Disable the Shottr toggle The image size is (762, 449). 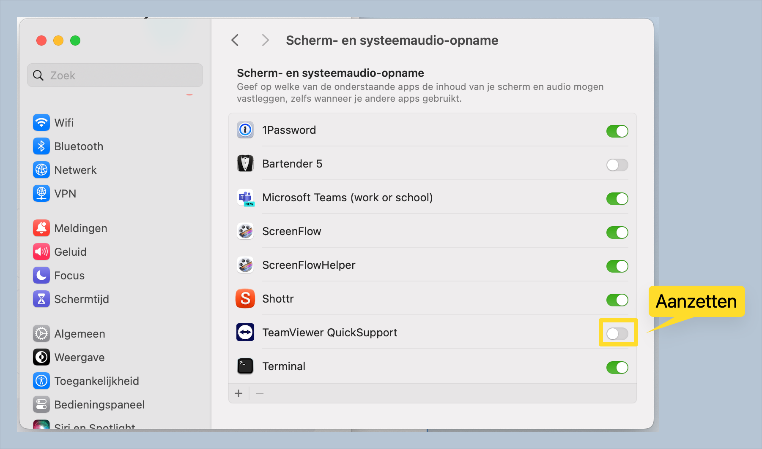[x=617, y=300]
